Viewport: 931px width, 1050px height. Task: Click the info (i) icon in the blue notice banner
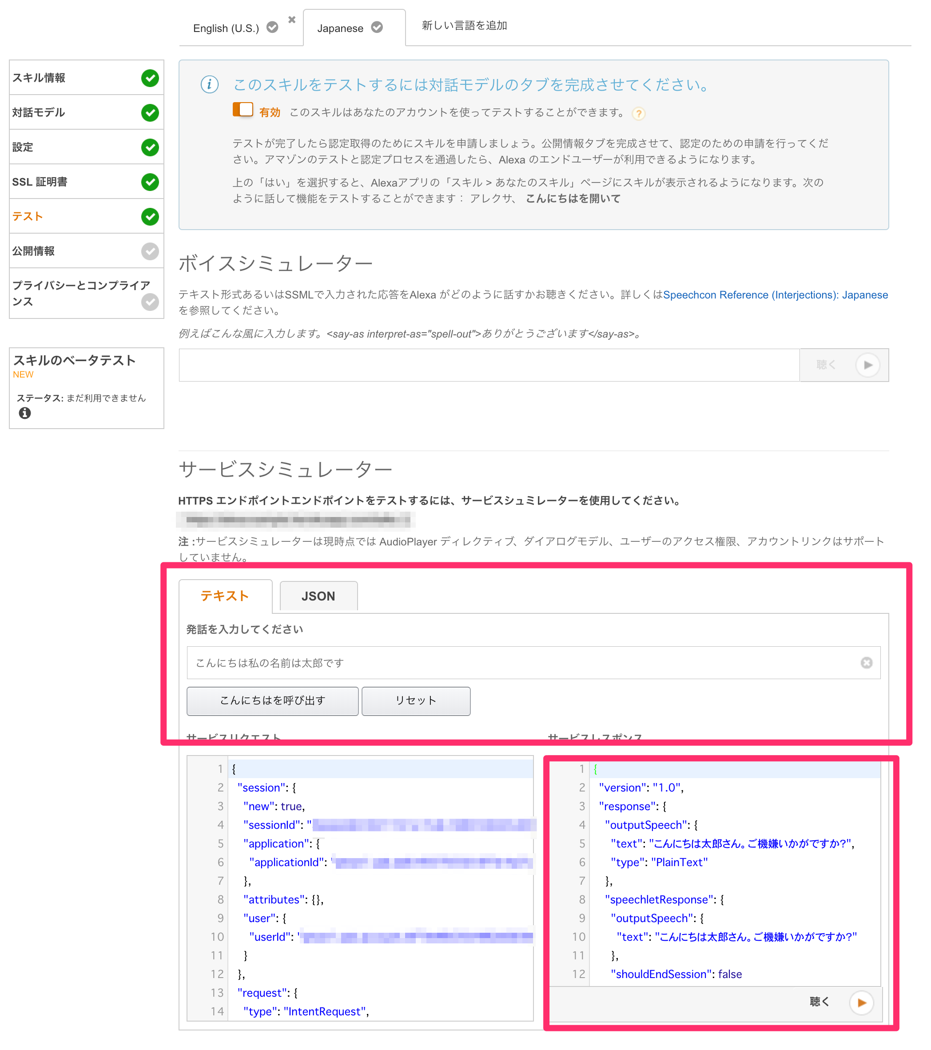click(209, 85)
